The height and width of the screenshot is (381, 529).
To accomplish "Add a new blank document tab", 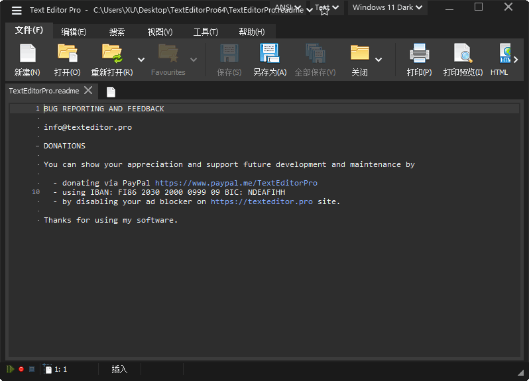I will point(111,91).
